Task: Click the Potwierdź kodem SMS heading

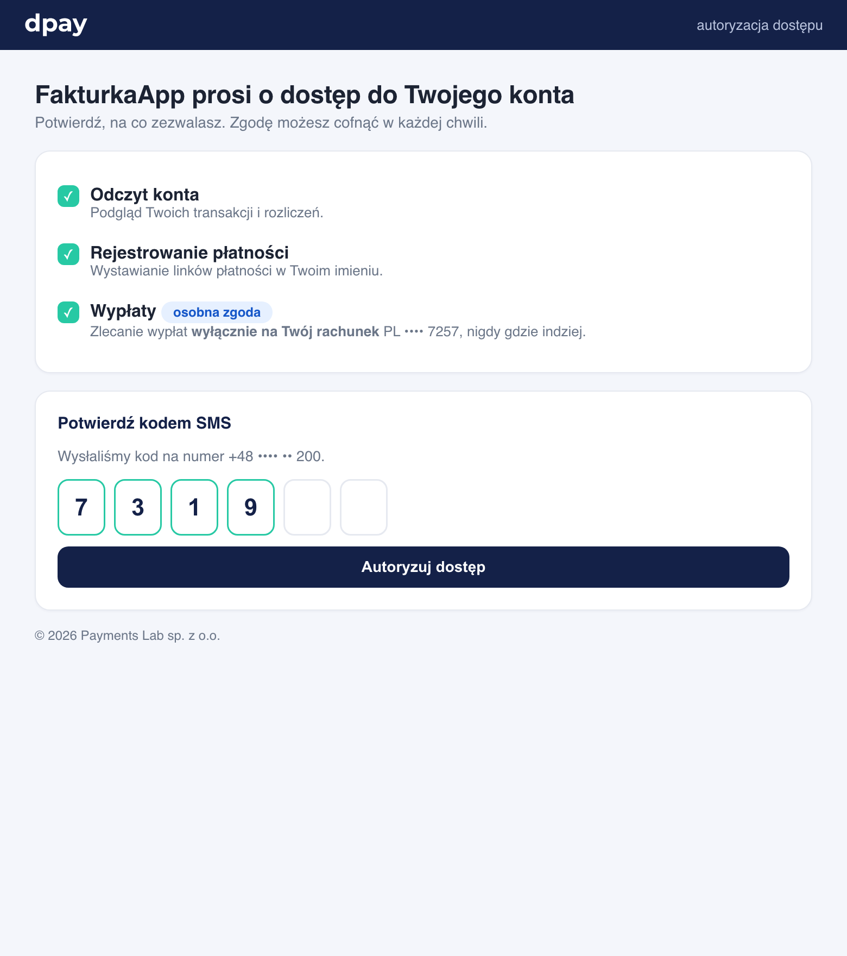Action: pos(144,423)
